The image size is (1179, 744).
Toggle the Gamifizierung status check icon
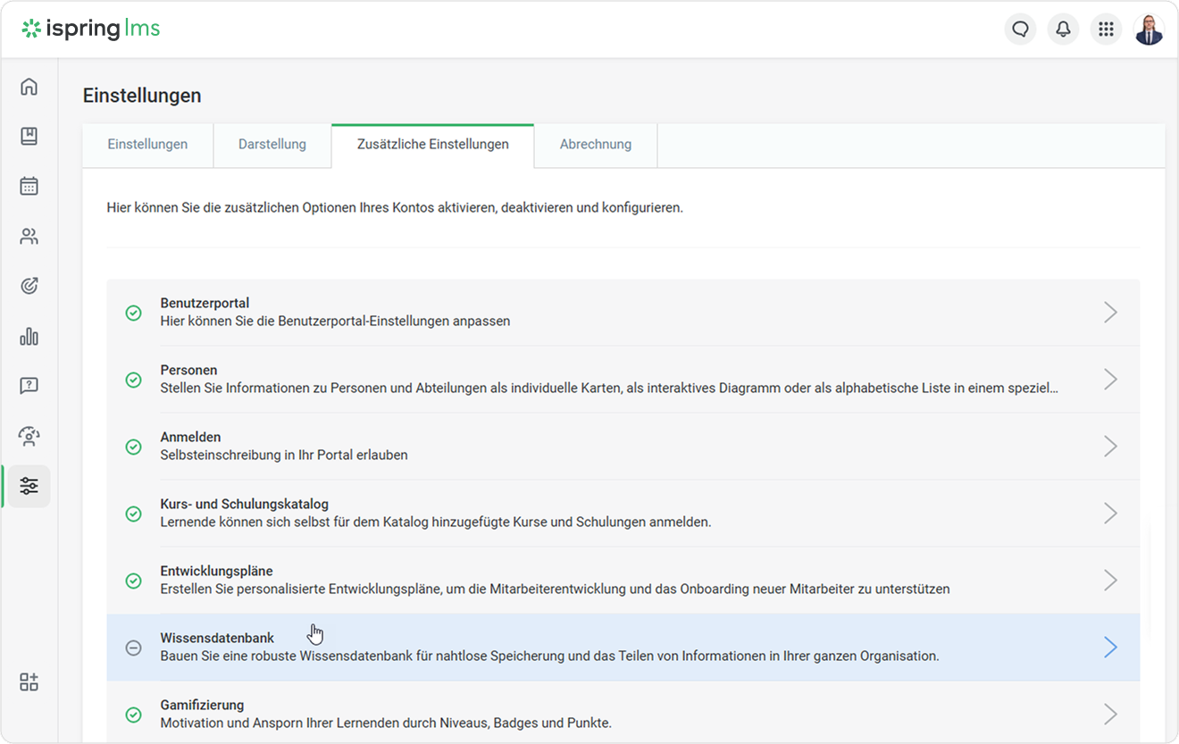point(133,715)
